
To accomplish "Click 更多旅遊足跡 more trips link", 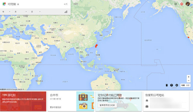I will tap(55, 107).
